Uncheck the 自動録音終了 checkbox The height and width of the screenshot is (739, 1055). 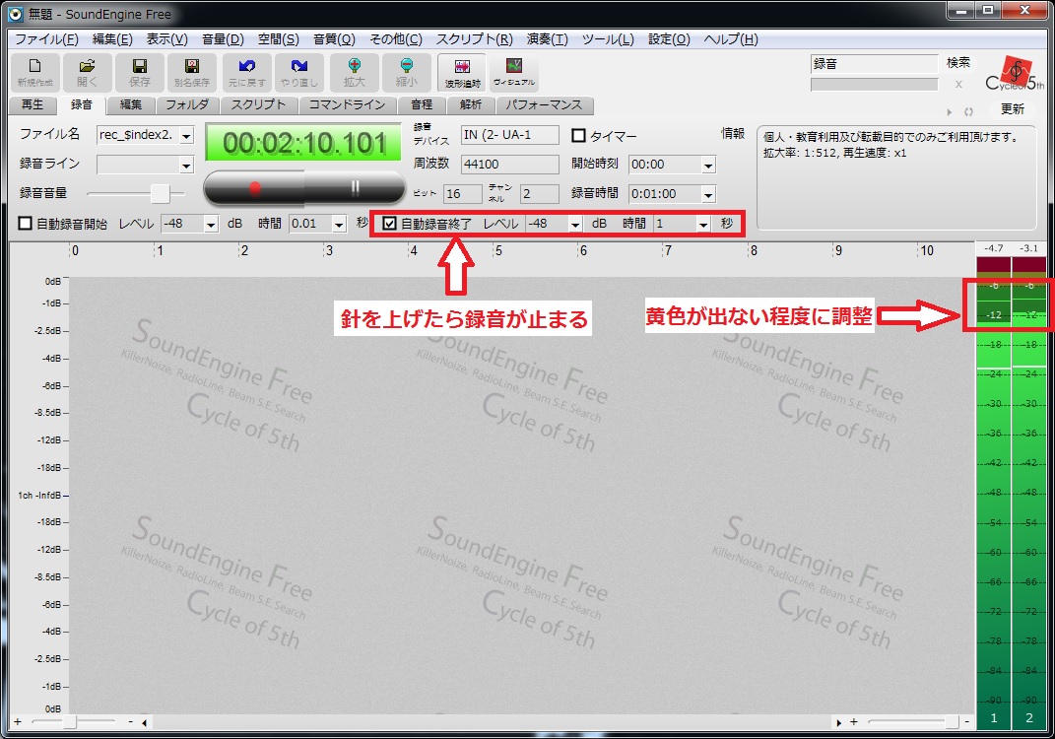pyautogui.click(x=389, y=223)
